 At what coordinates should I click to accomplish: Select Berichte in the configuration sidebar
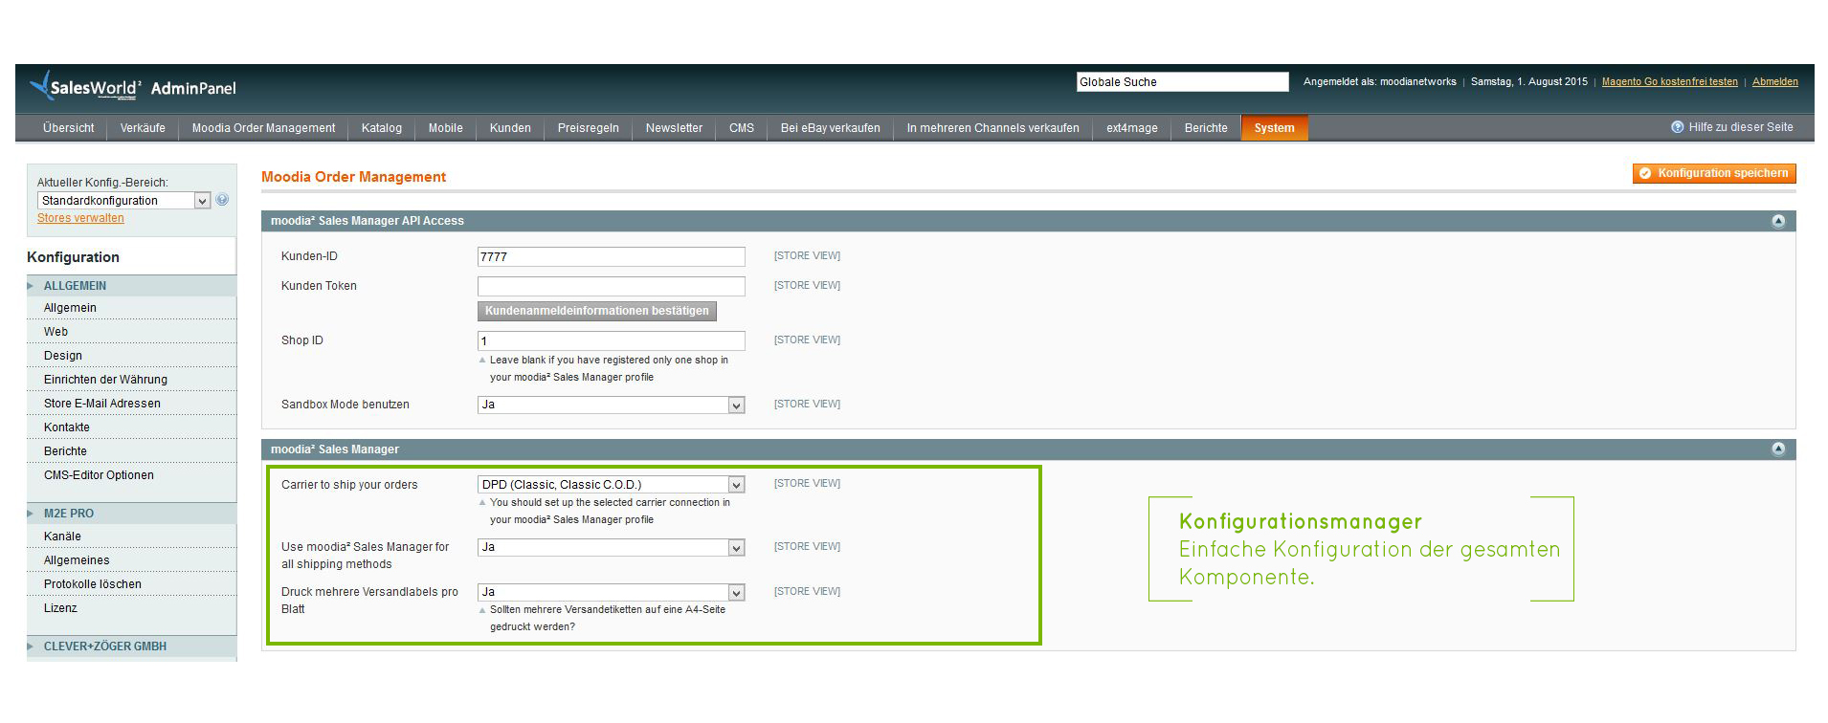(x=131, y=451)
